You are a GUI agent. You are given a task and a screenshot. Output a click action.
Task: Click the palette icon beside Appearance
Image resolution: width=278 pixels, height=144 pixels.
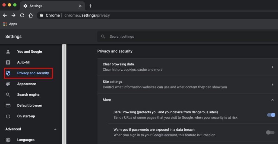tap(8, 84)
